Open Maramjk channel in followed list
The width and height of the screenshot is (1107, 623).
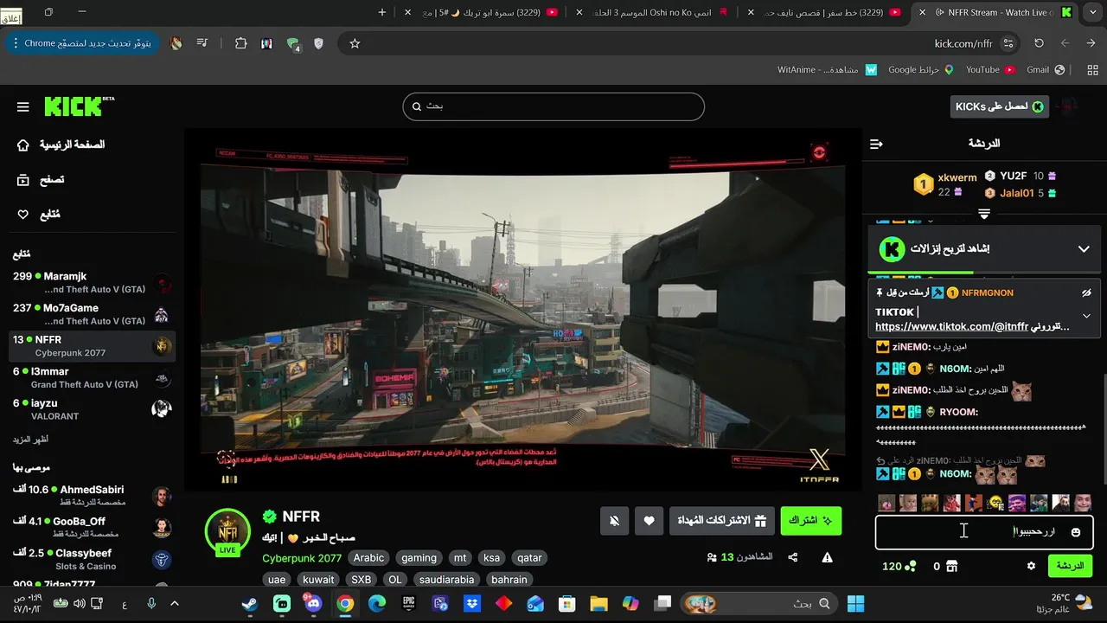(x=92, y=282)
